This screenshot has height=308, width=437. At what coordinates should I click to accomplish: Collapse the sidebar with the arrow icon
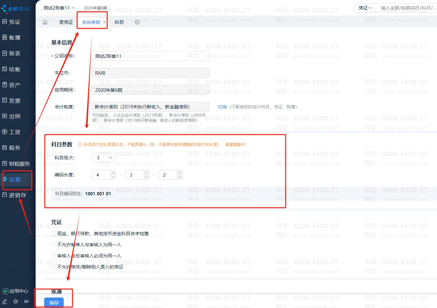pyautogui.click(x=27, y=301)
